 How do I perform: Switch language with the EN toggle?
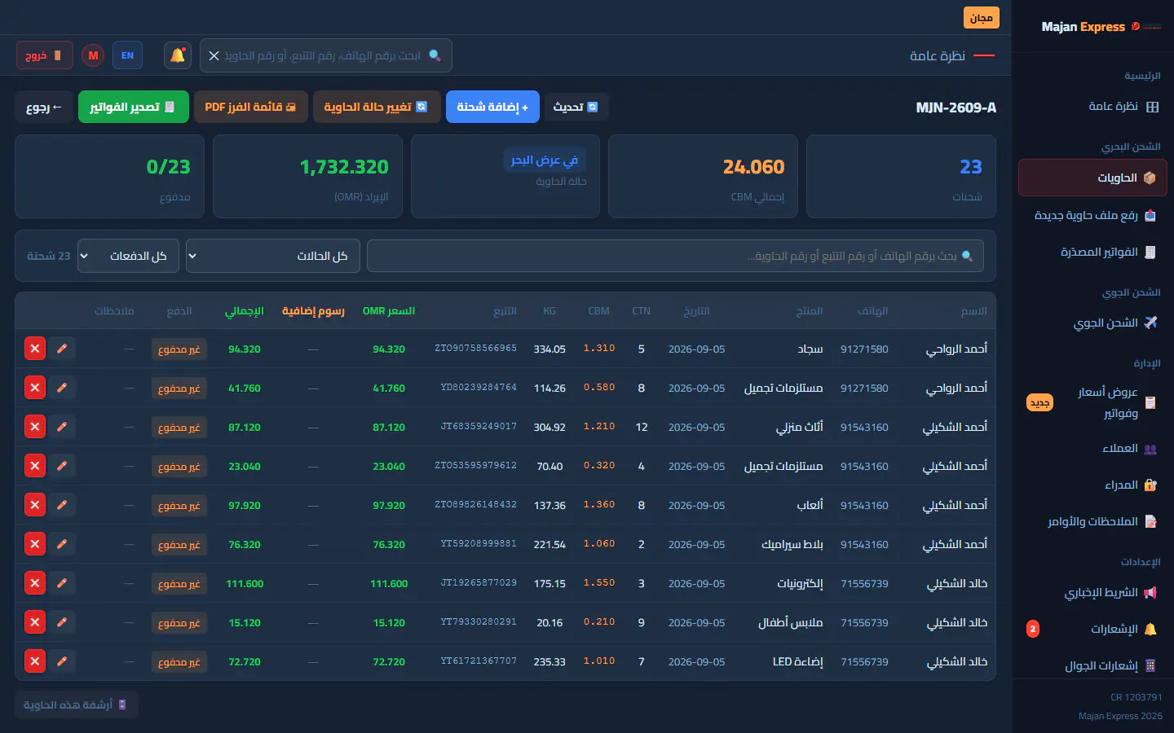click(127, 55)
